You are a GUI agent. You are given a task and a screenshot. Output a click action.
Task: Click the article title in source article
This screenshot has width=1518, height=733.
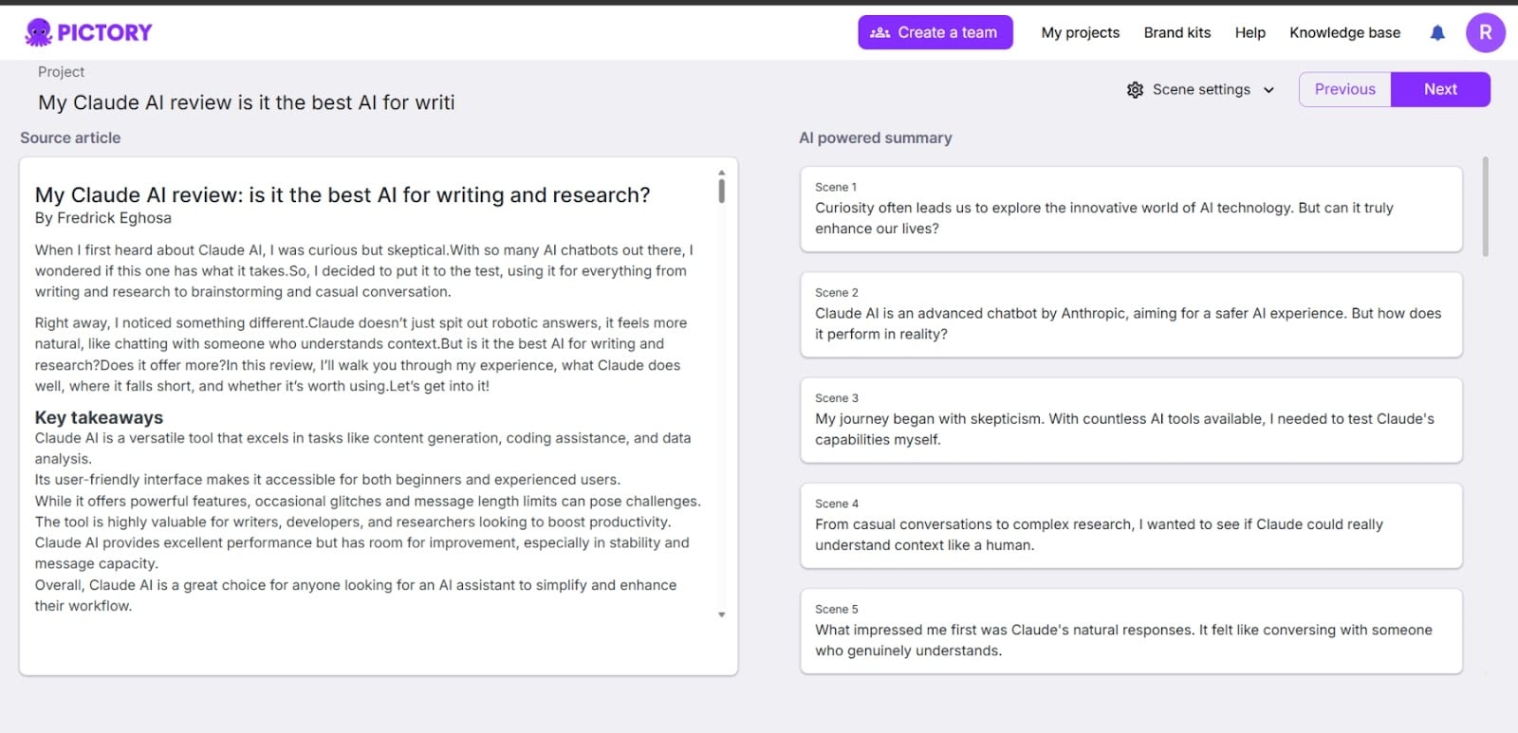(x=342, y=194)
